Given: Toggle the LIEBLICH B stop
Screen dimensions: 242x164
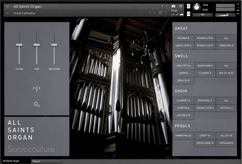Looking at the screenshot, I should [183, 80].
